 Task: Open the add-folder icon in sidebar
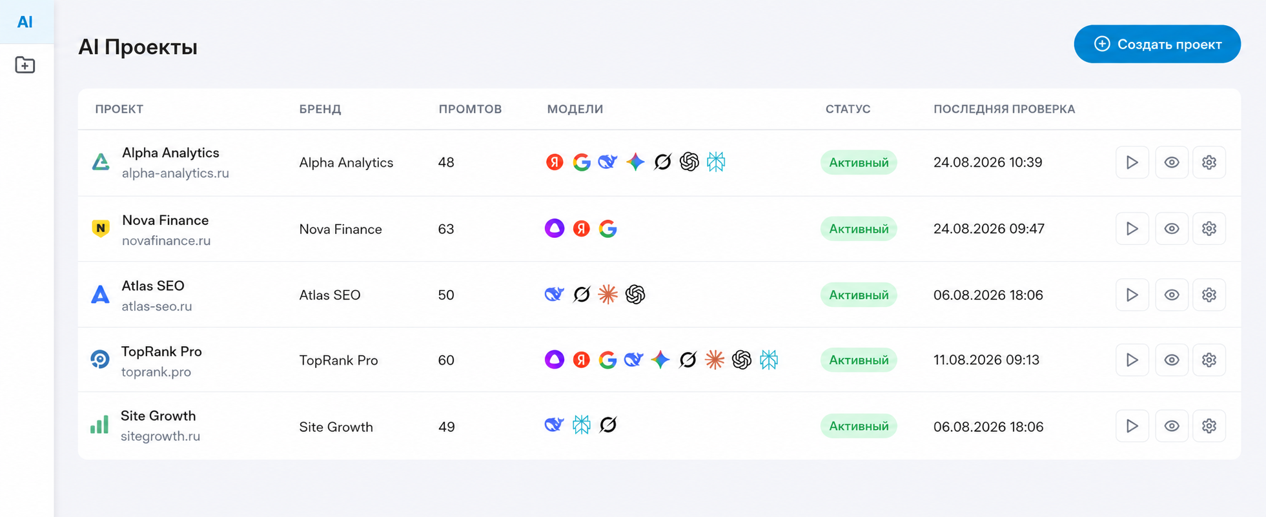tap(25, 65)
